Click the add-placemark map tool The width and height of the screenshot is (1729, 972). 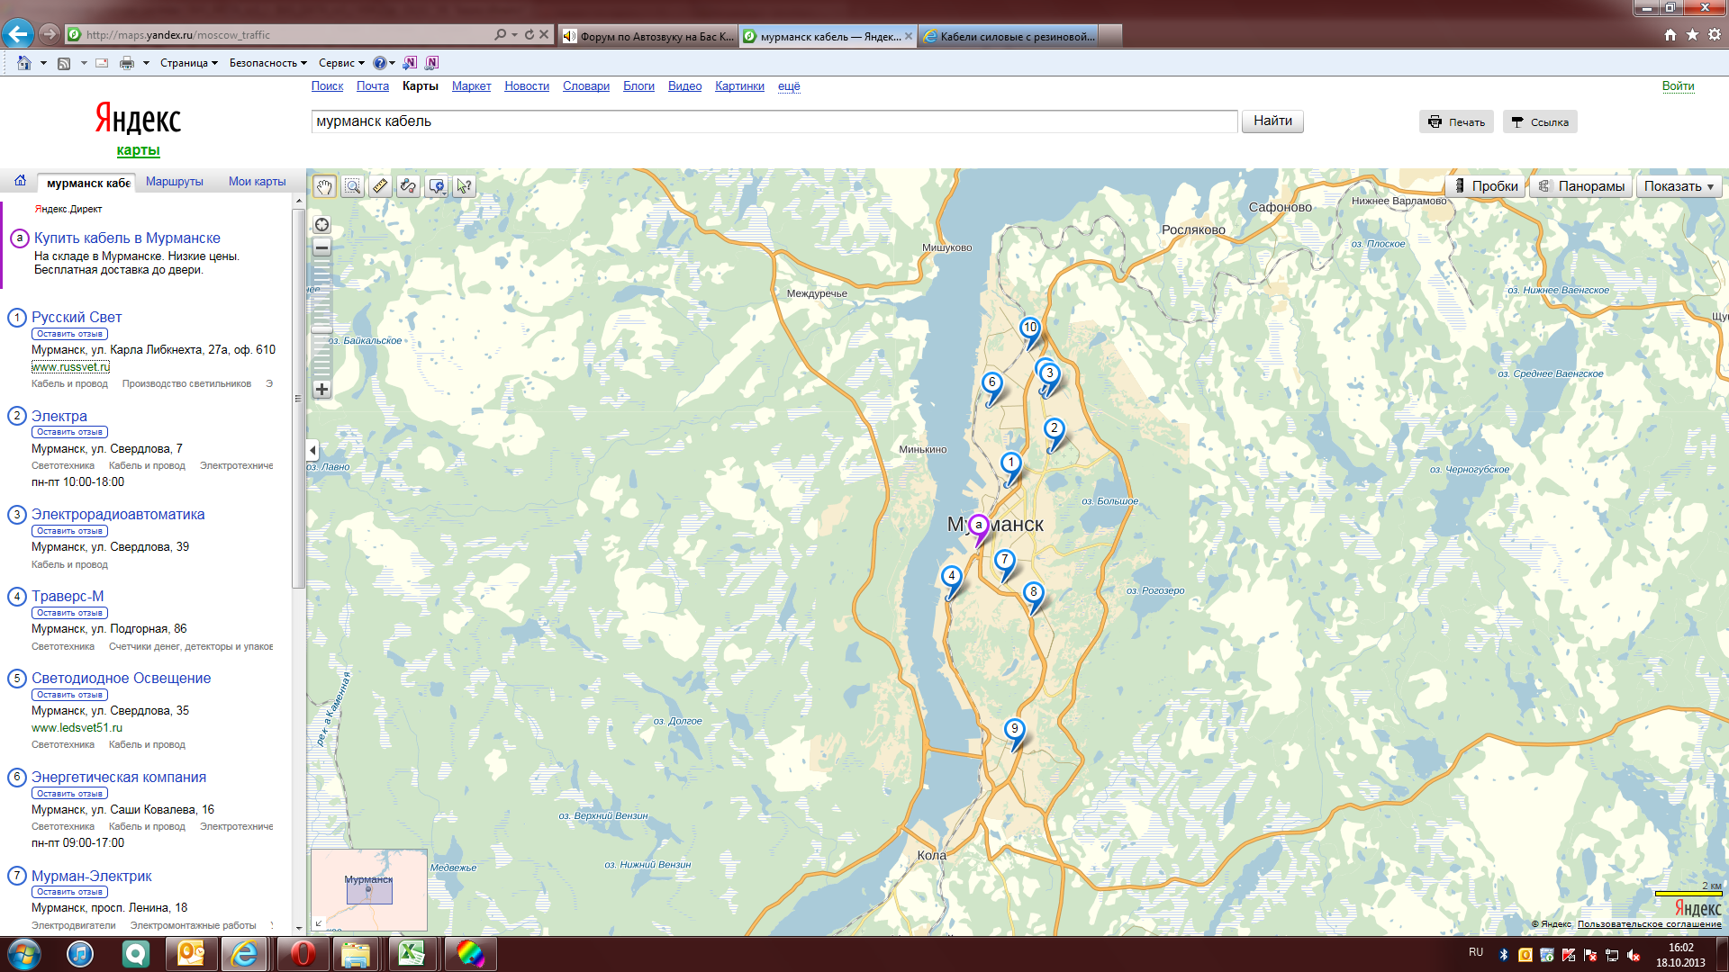(437, 186)
